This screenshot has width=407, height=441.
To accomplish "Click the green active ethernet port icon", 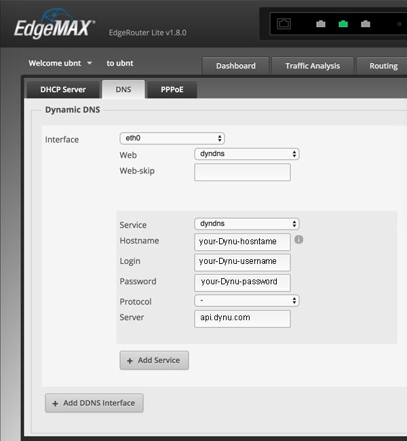I will pyautogui.click(x=343, y=24).
